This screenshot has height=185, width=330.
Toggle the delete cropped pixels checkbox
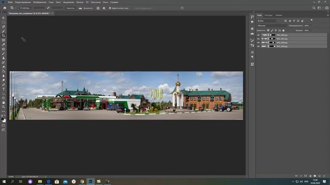coord(110,8)
